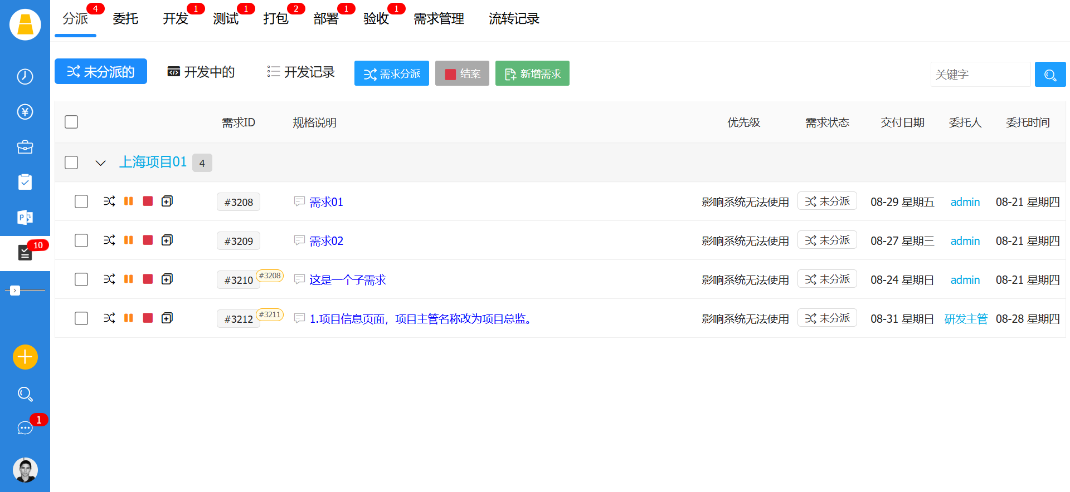Click the yellow plus add button

point(25,357)
